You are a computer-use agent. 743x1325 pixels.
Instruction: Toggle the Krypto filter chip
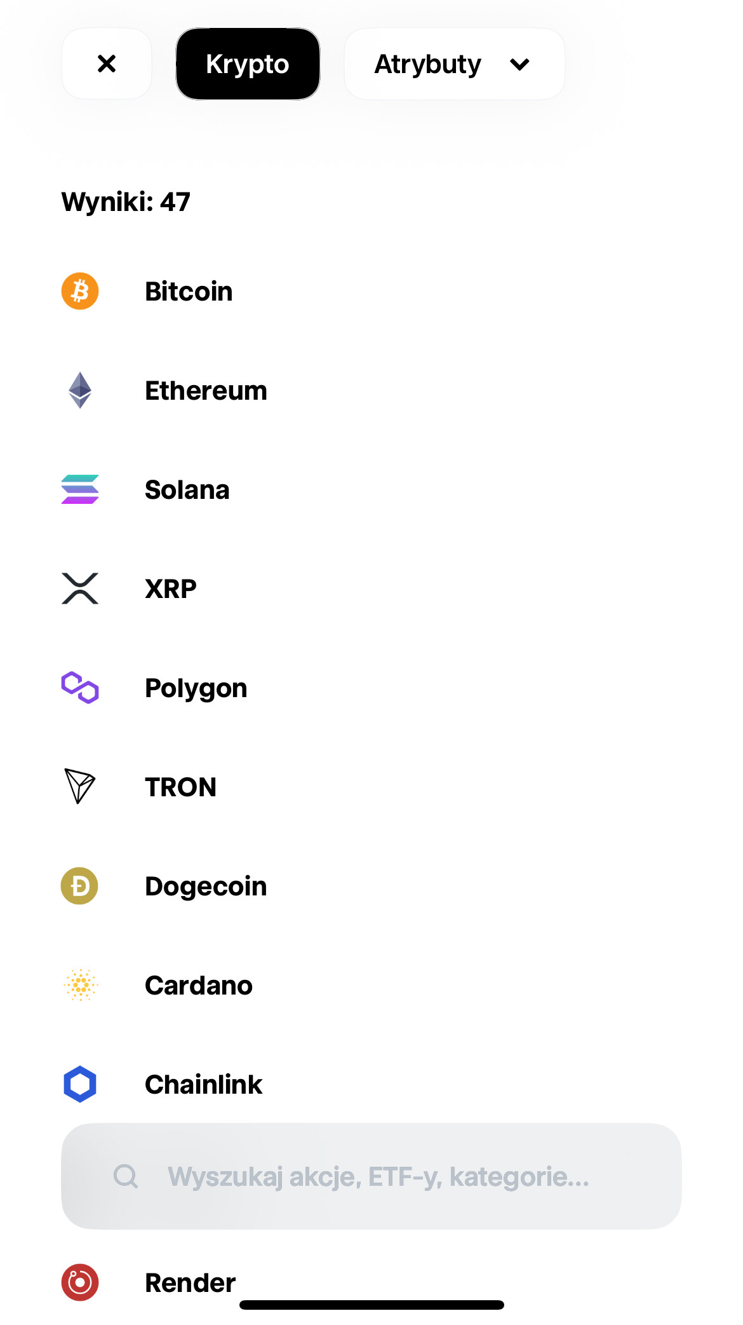click(248, 64)
